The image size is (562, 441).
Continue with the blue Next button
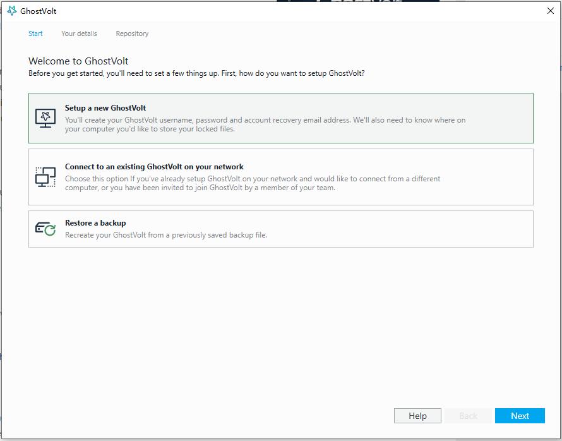coord(520,416)
